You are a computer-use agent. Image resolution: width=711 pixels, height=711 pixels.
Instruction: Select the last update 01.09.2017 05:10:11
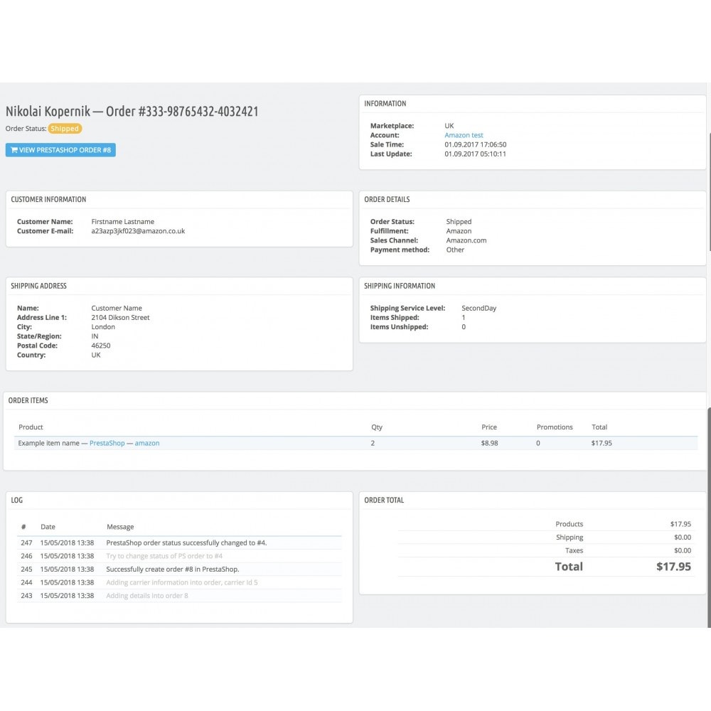475,154
